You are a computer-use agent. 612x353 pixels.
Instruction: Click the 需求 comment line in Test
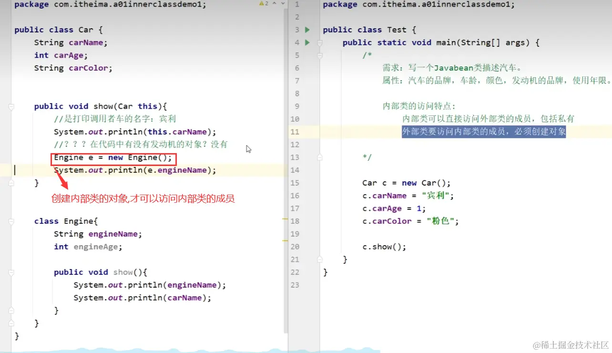pos(452,68)
